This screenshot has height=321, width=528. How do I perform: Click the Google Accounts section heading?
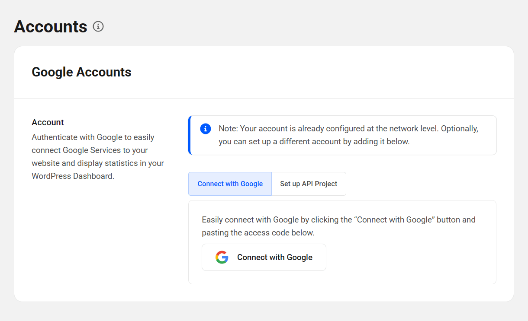pyautogui.click(x=81, y=72)
